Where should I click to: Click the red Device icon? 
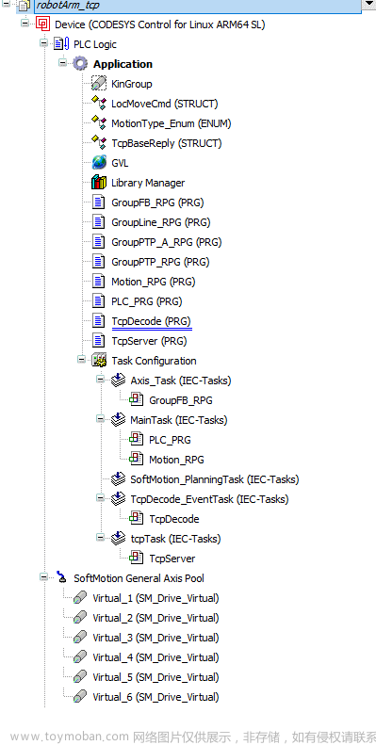(42, 24)
